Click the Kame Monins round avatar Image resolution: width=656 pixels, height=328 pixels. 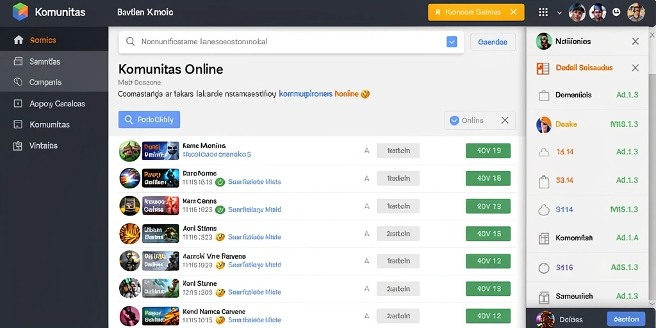[x=129, y=151]
